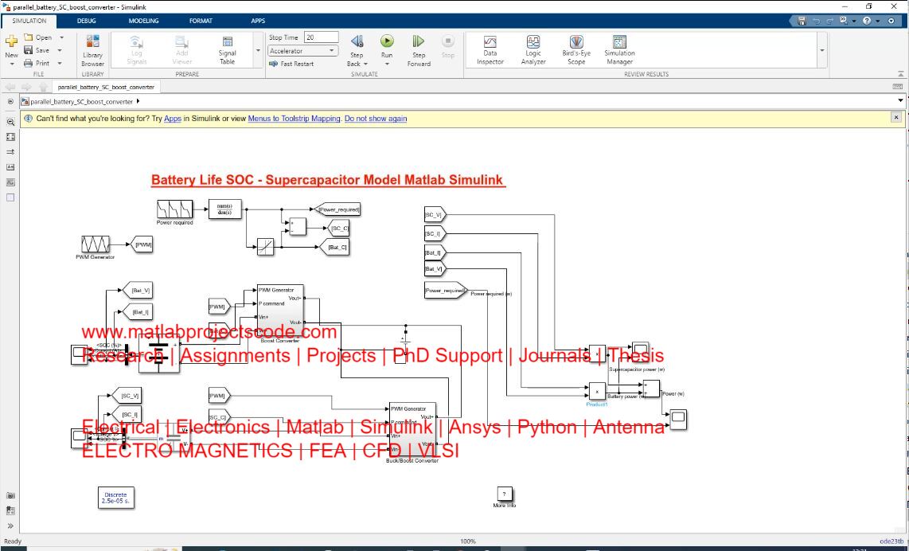
Task: Collapse the toolstrip with the minimize arrow
Action: (x=900, y=74)
